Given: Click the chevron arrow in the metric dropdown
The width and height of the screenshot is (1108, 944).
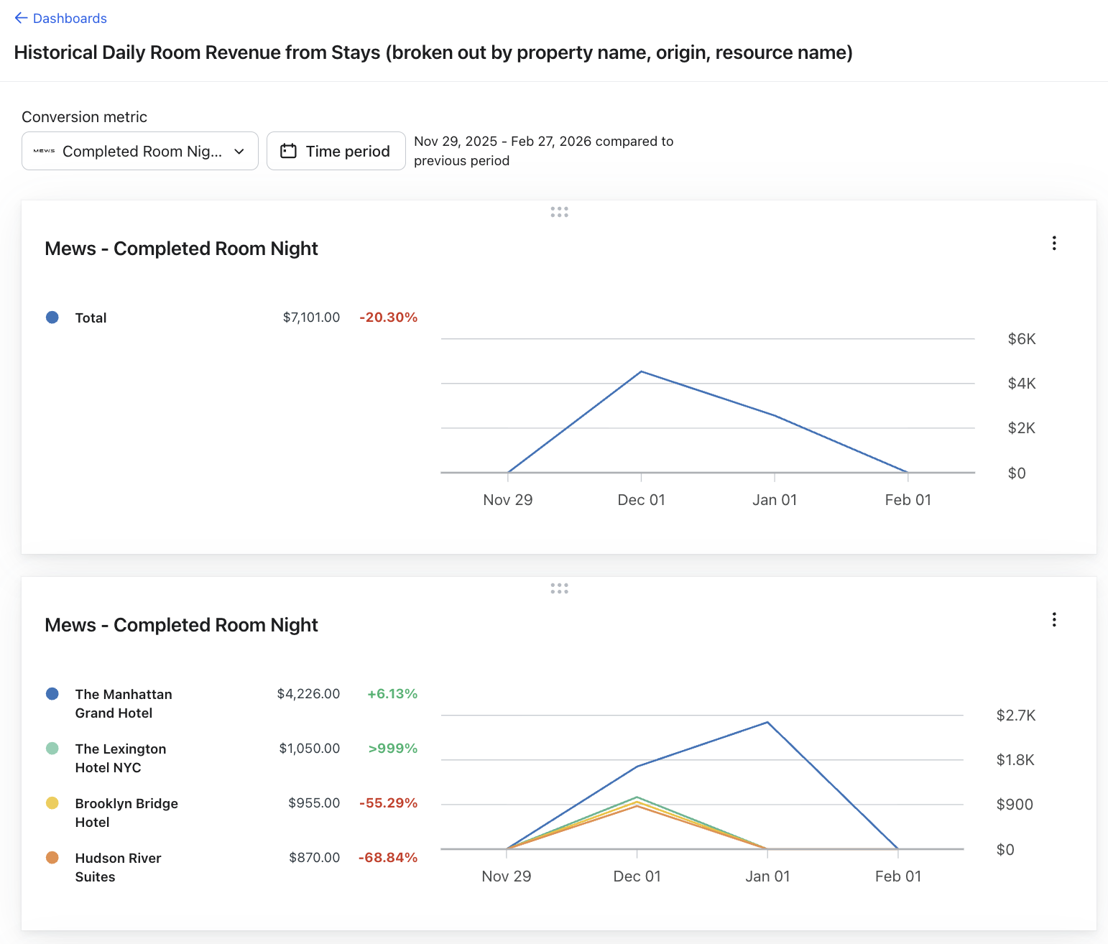Looking at the screenshot, I should point(239,152).
